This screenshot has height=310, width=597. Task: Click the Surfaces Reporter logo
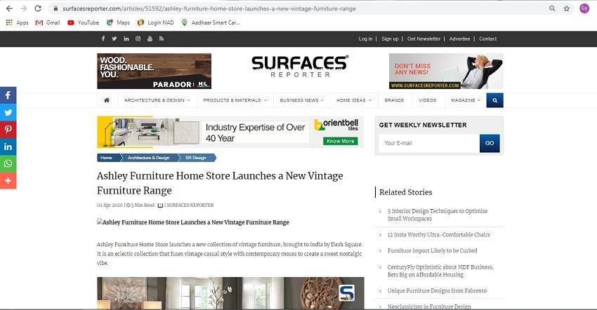(300, 67)
